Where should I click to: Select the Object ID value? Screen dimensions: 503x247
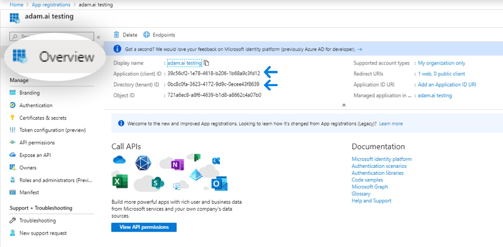click(x=214, y=95)
